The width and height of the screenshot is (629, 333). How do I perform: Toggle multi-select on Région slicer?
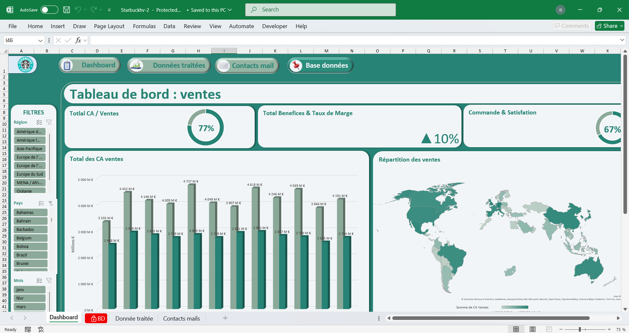pos(39,122)
